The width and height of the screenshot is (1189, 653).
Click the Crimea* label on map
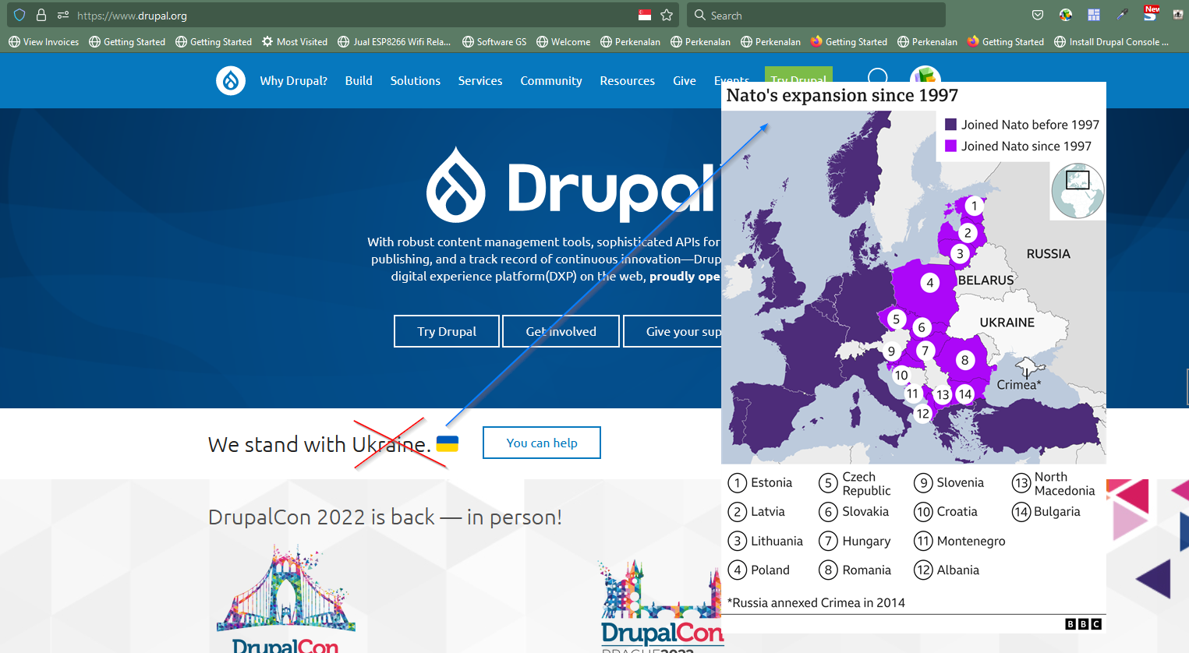[x=1019, y=384]
